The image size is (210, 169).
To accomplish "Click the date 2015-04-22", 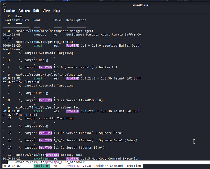I will coord(12,158).
